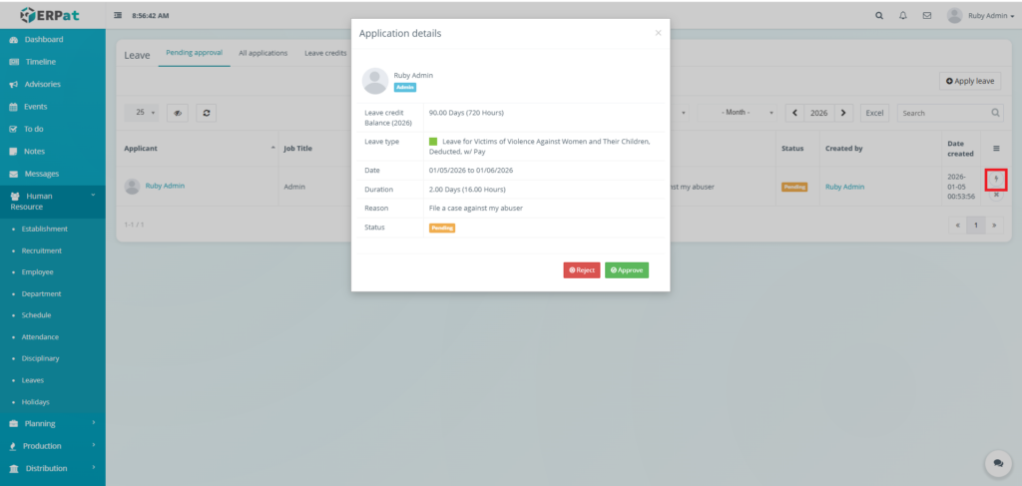Open the chat bubble widget
This screenshot has height=486, width=1022.
998,463
